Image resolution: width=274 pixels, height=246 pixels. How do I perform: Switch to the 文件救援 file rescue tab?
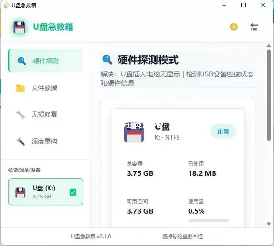tap(46, 88)
